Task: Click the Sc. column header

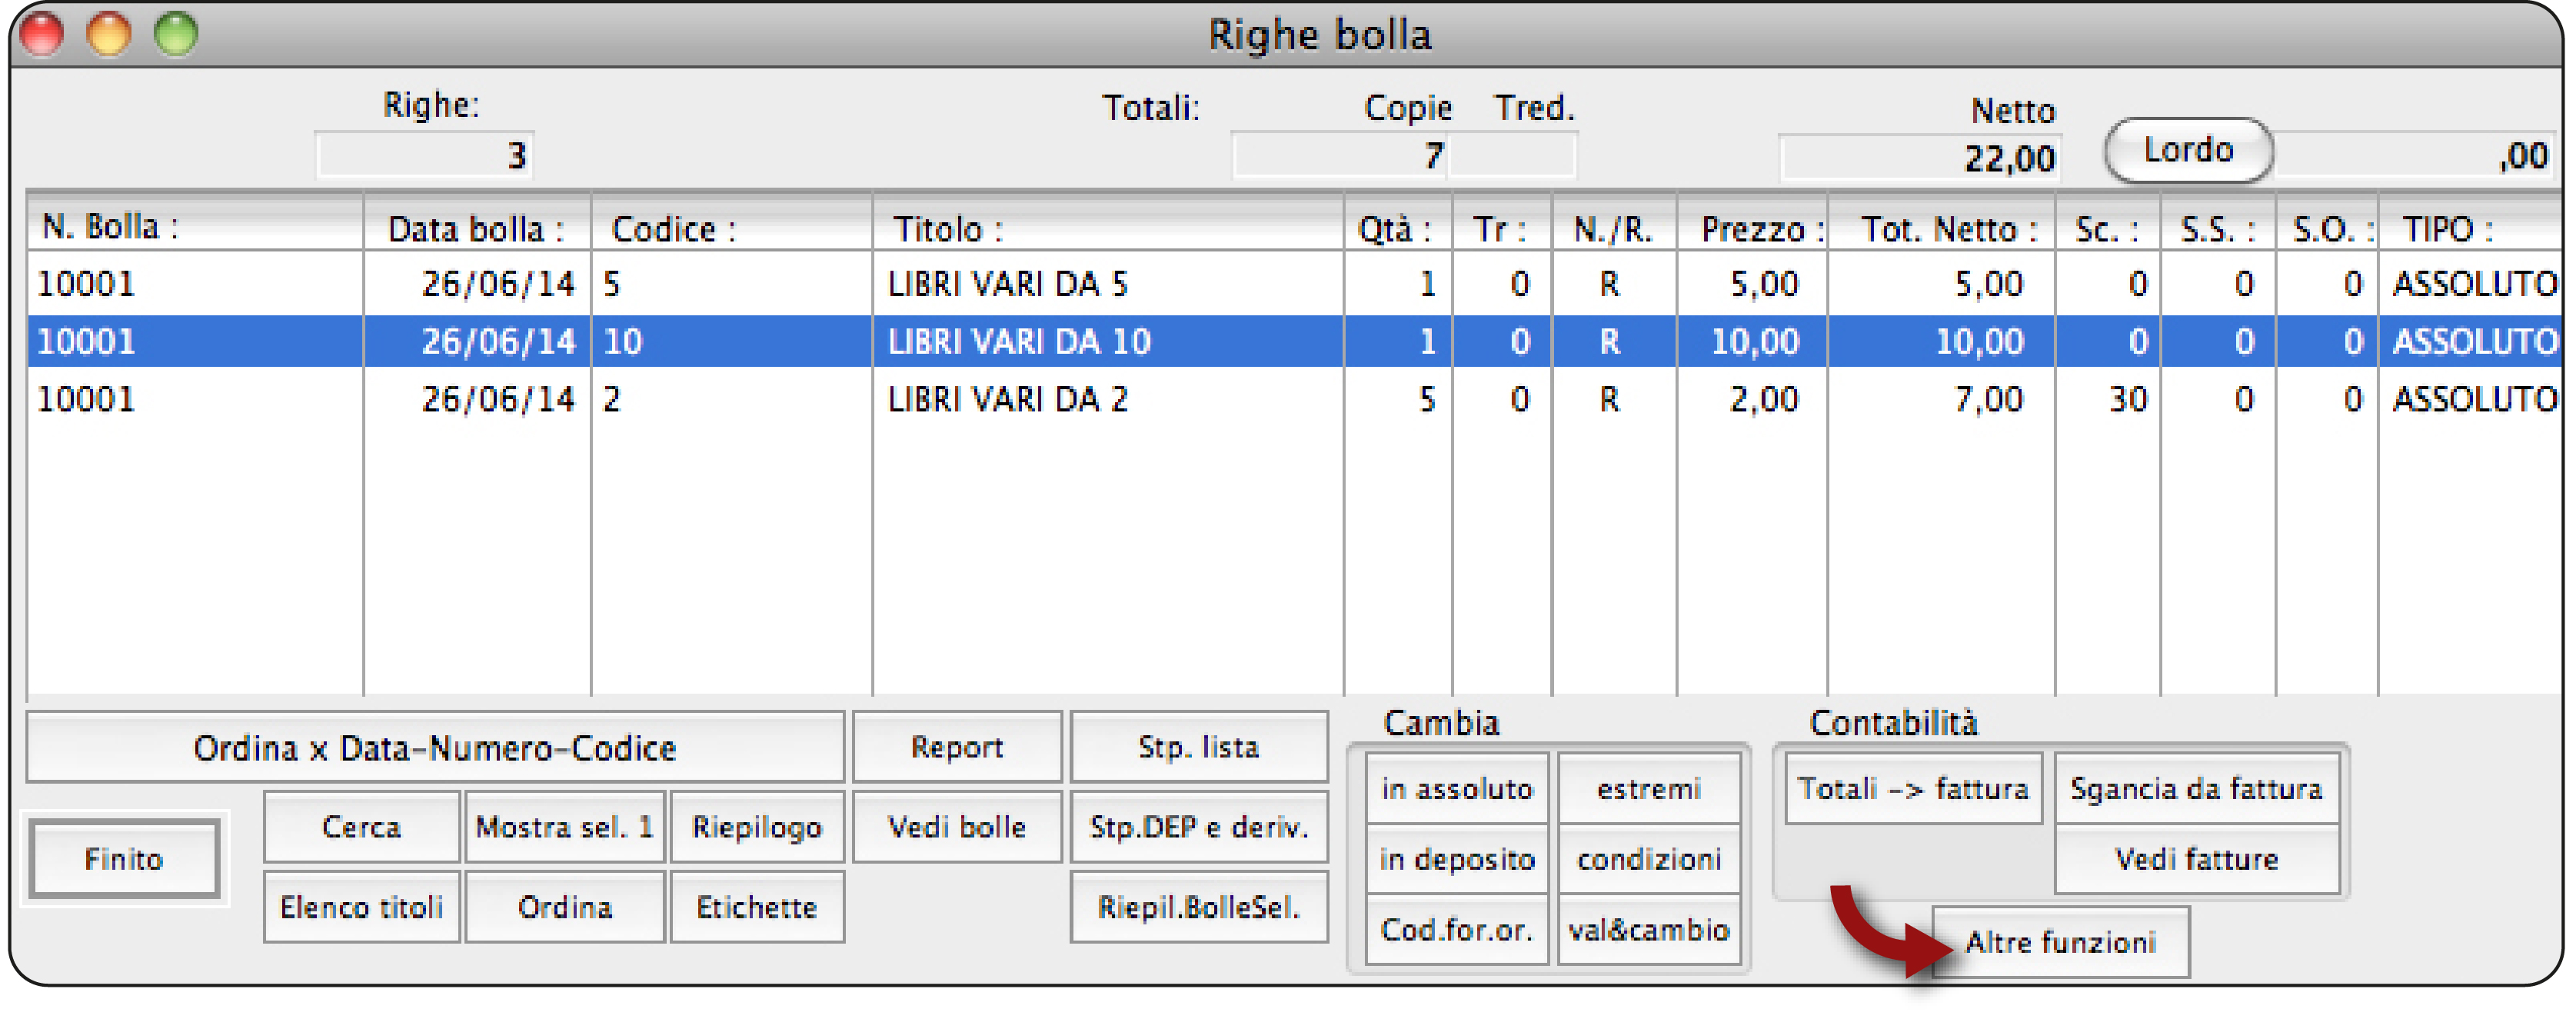Action: (2108, 228)
